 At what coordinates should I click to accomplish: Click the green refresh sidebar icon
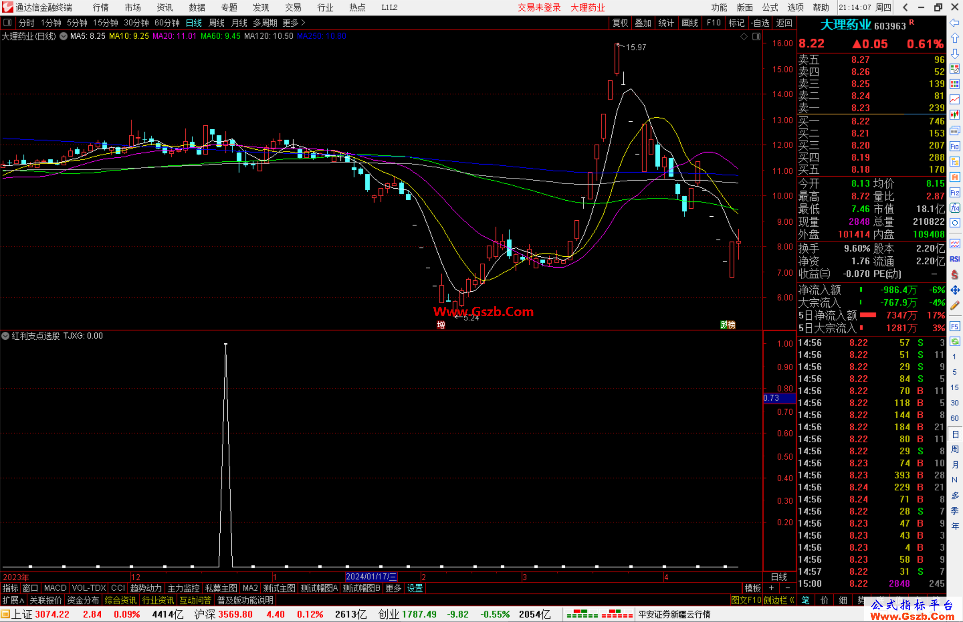click(955, 342)
